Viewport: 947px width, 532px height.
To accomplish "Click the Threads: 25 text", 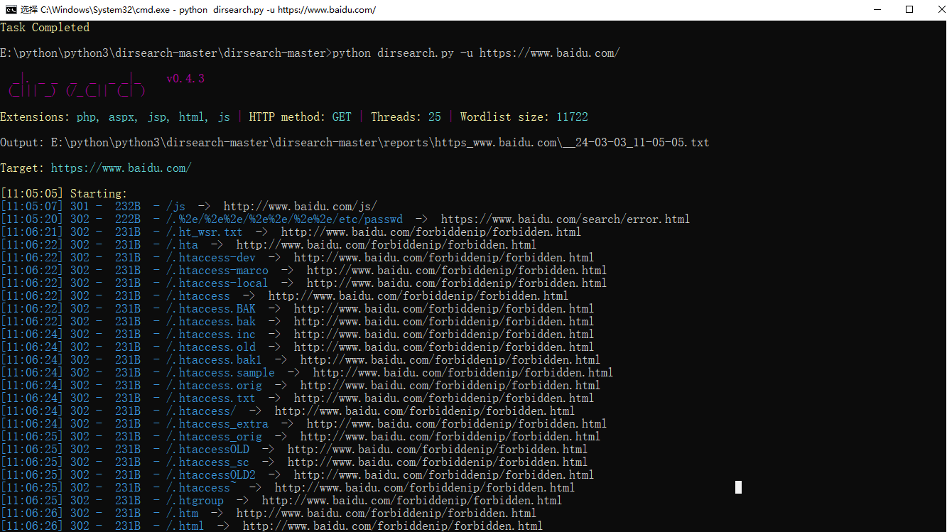I will click(x=406, y=117).
